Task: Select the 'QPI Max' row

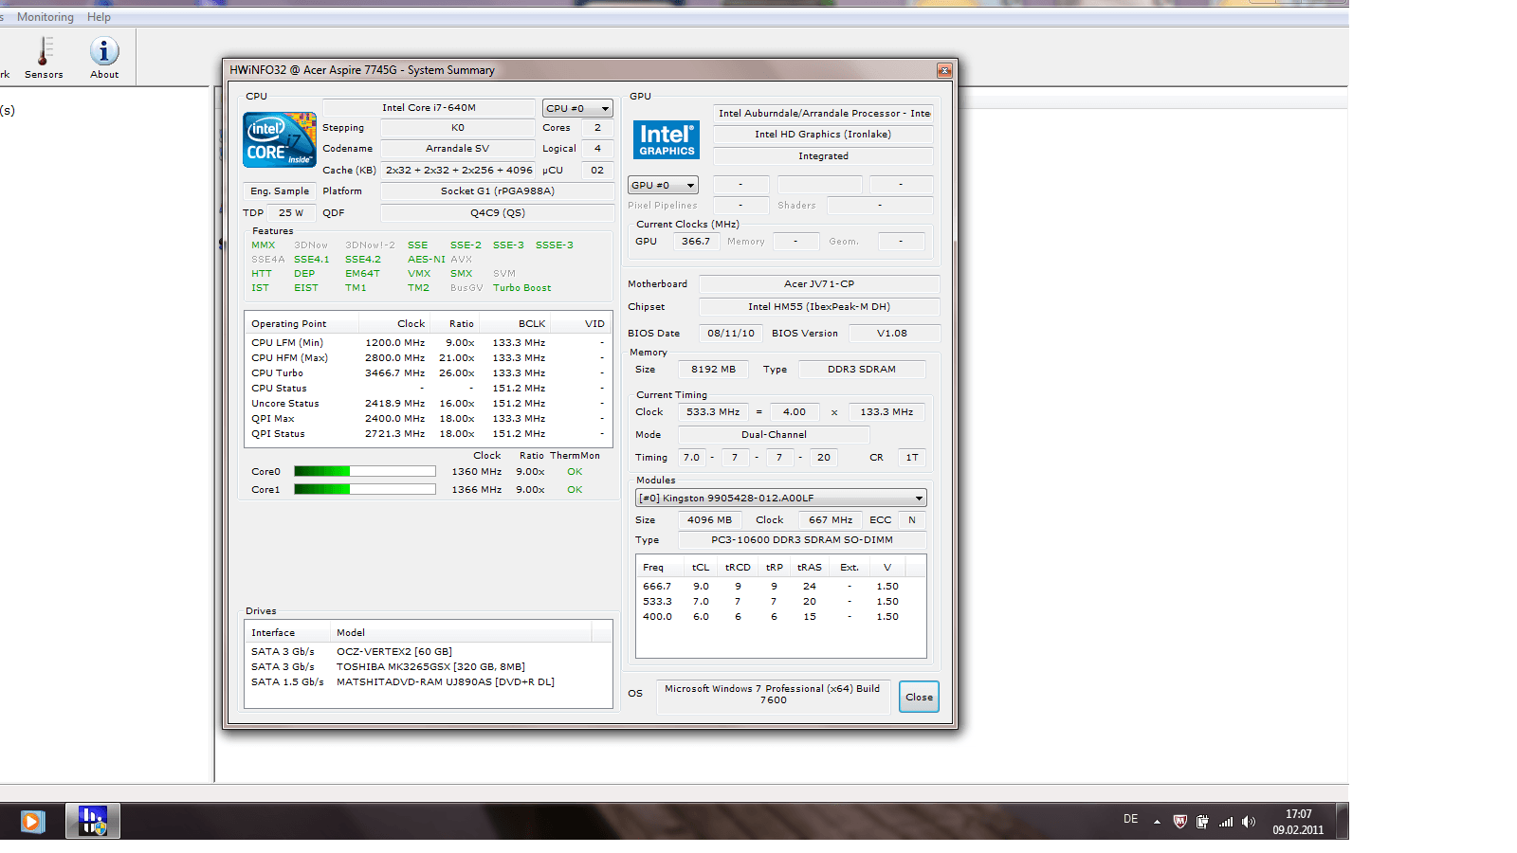Action: [x=429, y=419]
